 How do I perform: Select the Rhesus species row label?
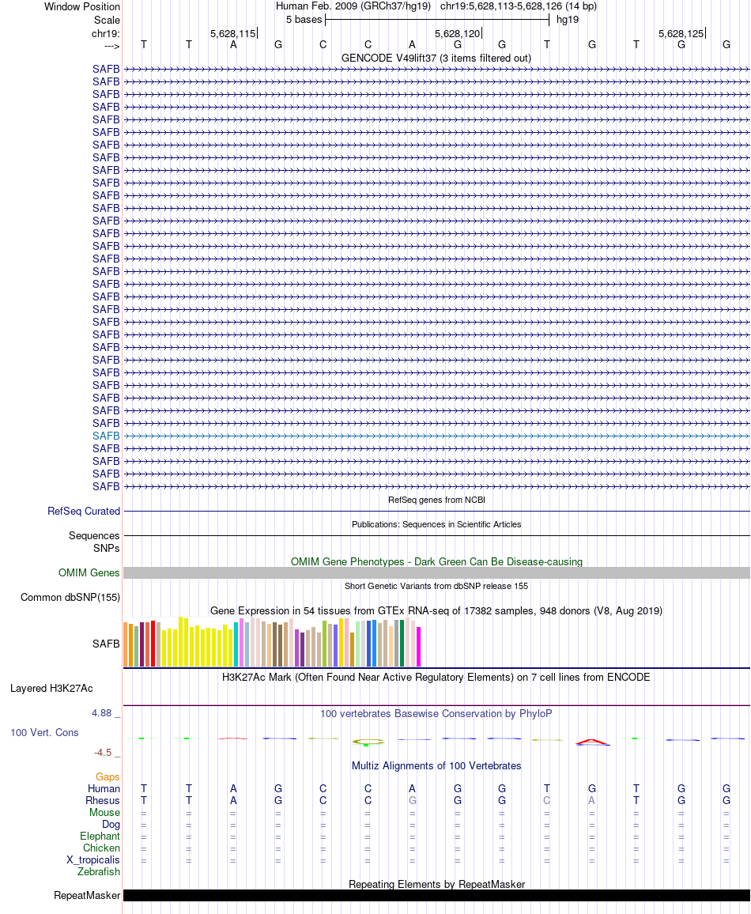pos(103,801)
